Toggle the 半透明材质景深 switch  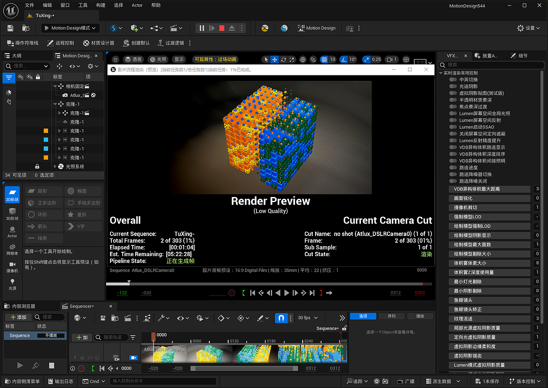(453, 100)
